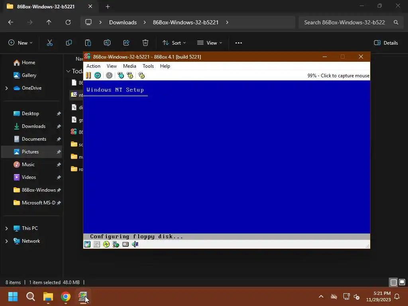Image resolution: width=408 pixels, height=306 pixels.
Task: Go back in File Explorer
Action: (11, 22)
